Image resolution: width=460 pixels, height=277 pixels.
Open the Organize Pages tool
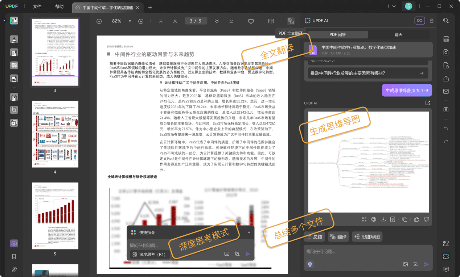(14, 97)
